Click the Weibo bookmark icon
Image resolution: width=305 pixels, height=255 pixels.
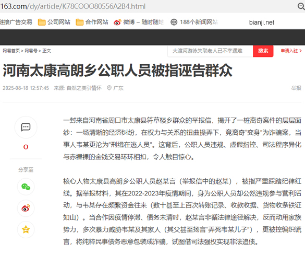[x=117, y=22]
